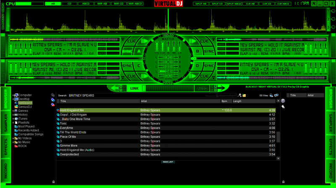
Task: Select deck A button
Action: [x=139, y=51]
